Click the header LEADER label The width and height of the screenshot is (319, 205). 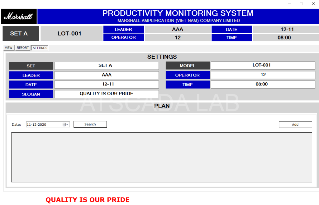[124, 29]
